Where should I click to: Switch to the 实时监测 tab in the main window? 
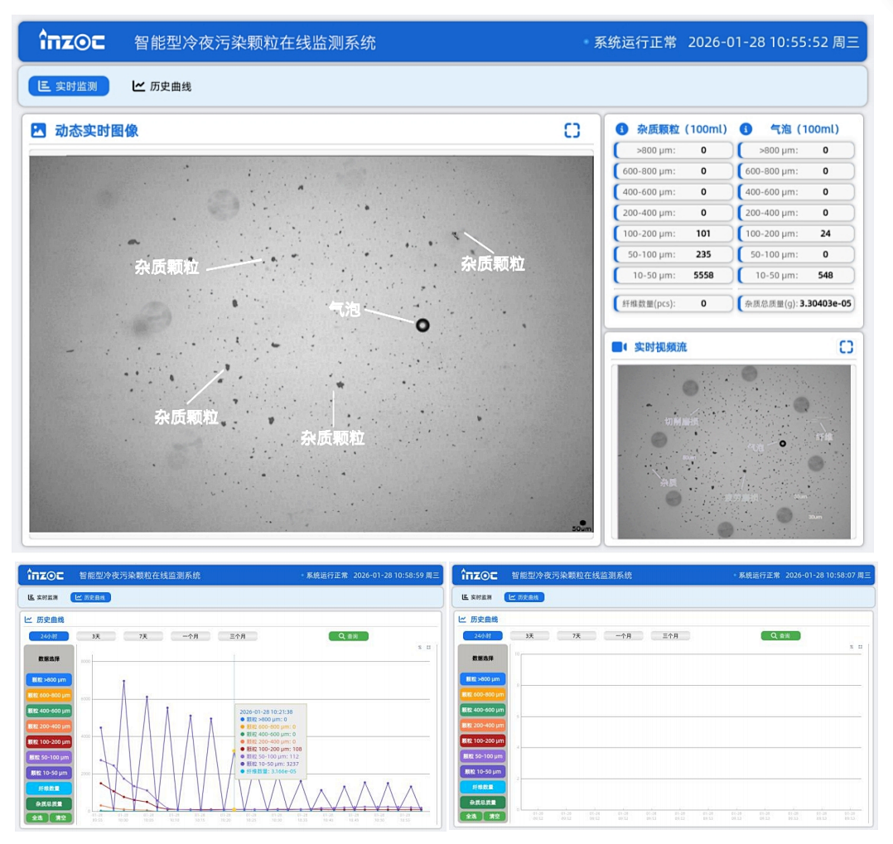[x=69, y=86]
